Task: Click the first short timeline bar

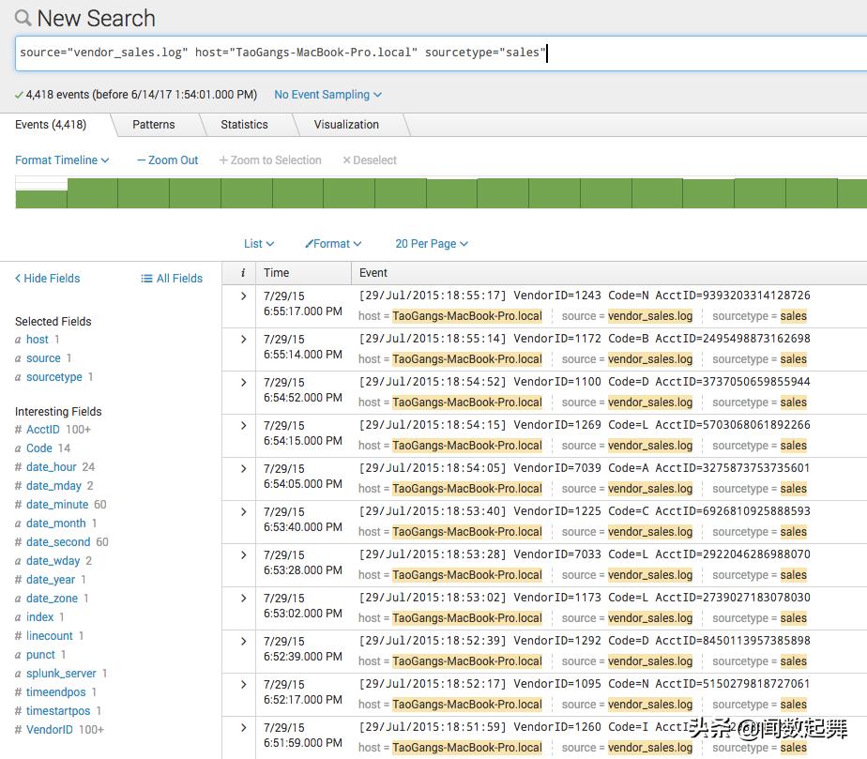Action: [x=41, y=199]
